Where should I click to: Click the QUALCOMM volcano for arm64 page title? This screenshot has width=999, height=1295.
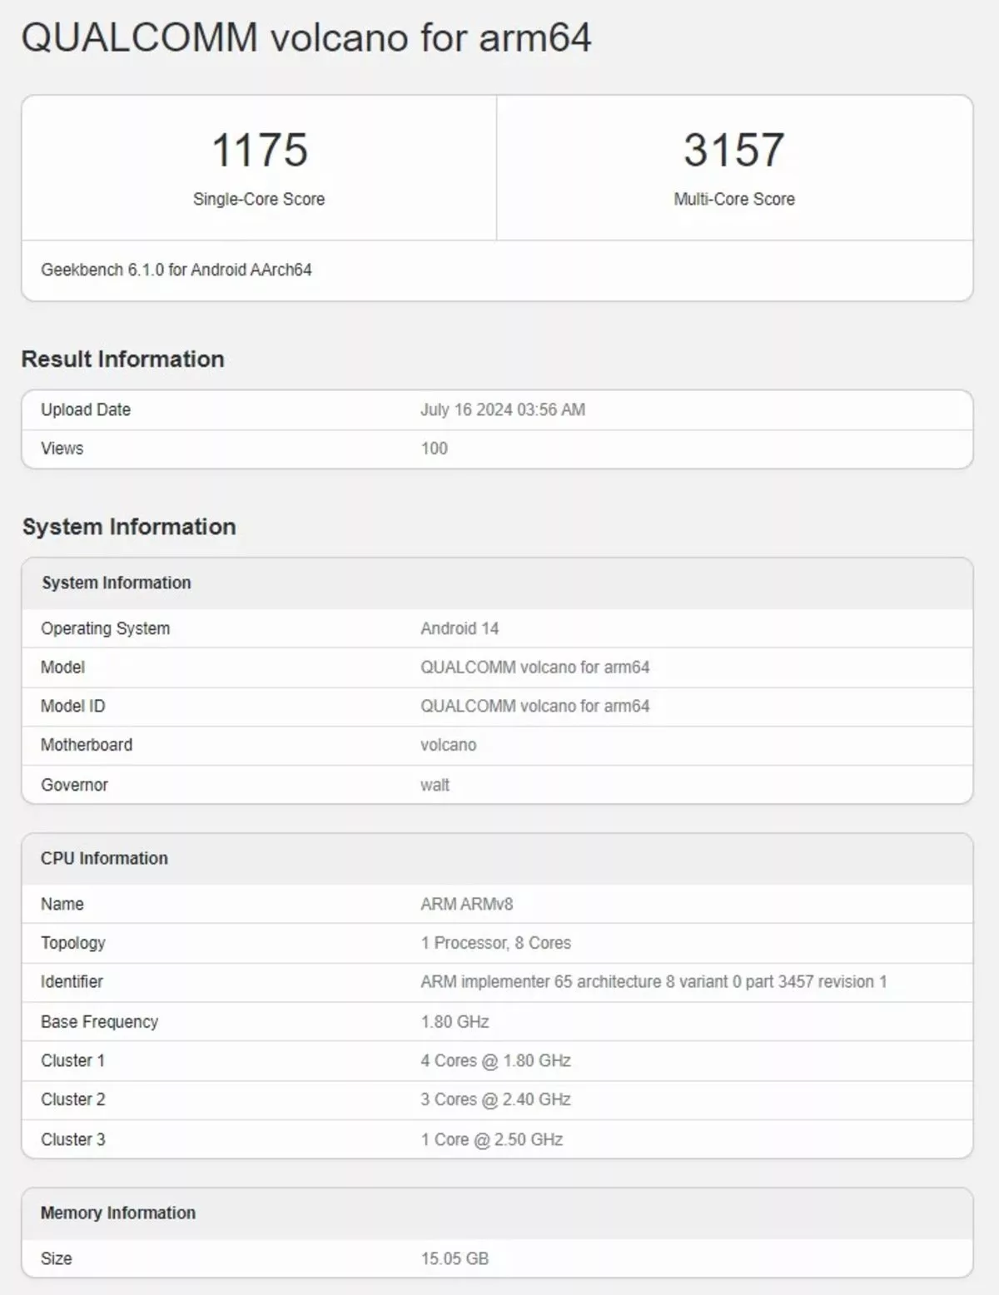(x=306, y=38)
